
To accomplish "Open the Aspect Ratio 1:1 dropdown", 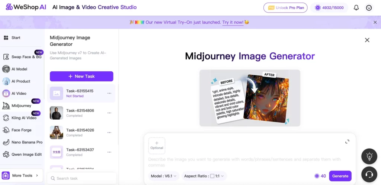I will point(205,176).
